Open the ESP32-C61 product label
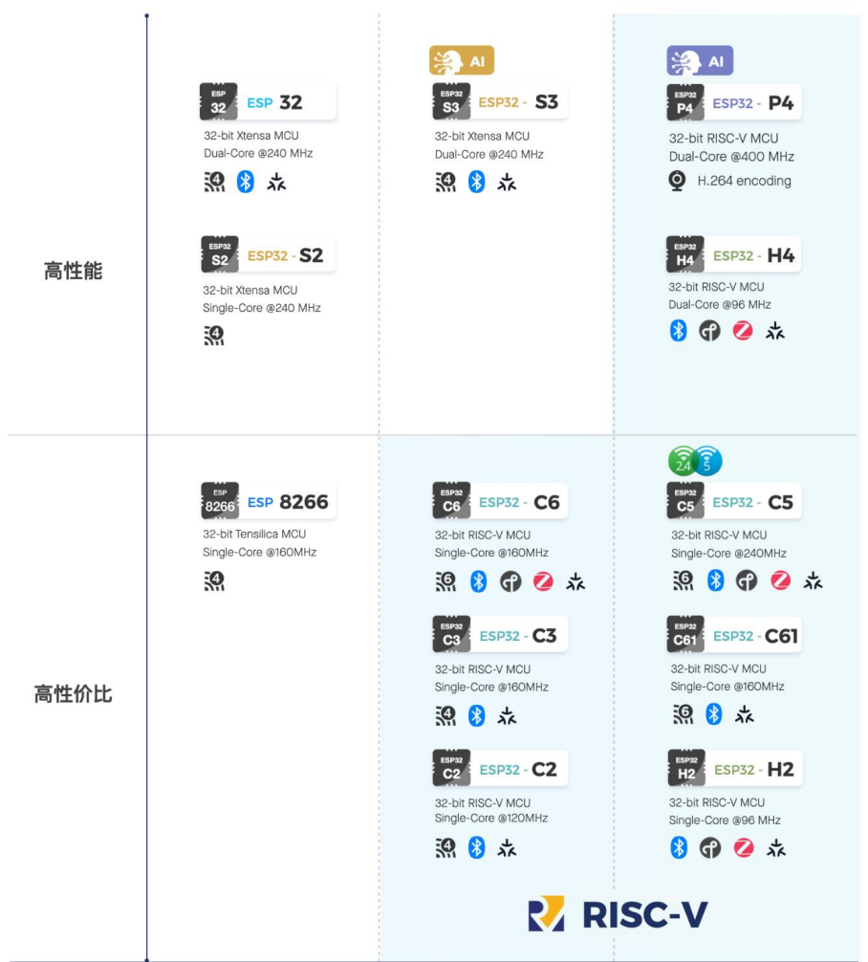Screen dimensions: 868x962 754,636
